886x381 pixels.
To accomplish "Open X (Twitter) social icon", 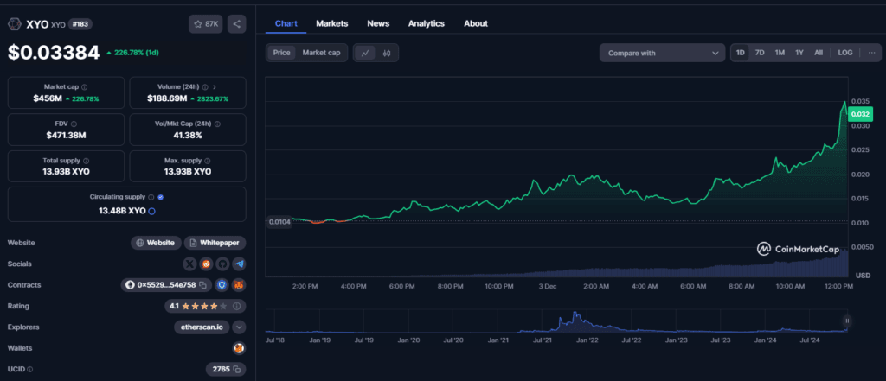I will (189, 264).
